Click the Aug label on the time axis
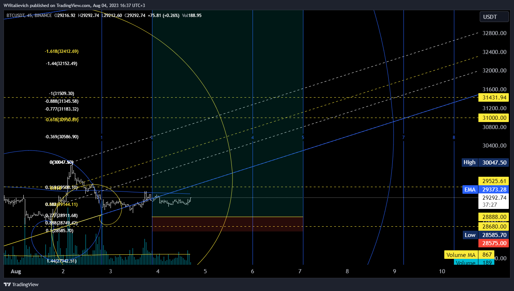 16,271
